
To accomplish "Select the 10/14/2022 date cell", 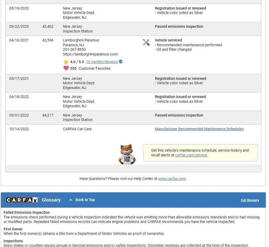I will [19, 129].
